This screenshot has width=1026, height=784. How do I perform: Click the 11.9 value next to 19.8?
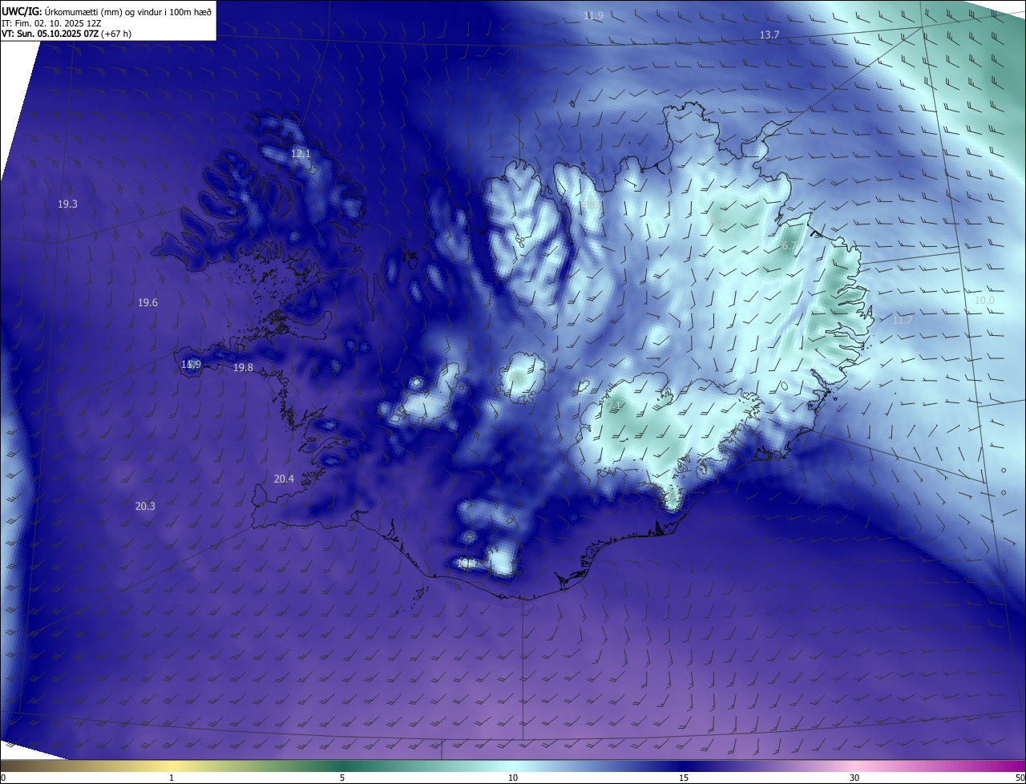coord(191,365)
